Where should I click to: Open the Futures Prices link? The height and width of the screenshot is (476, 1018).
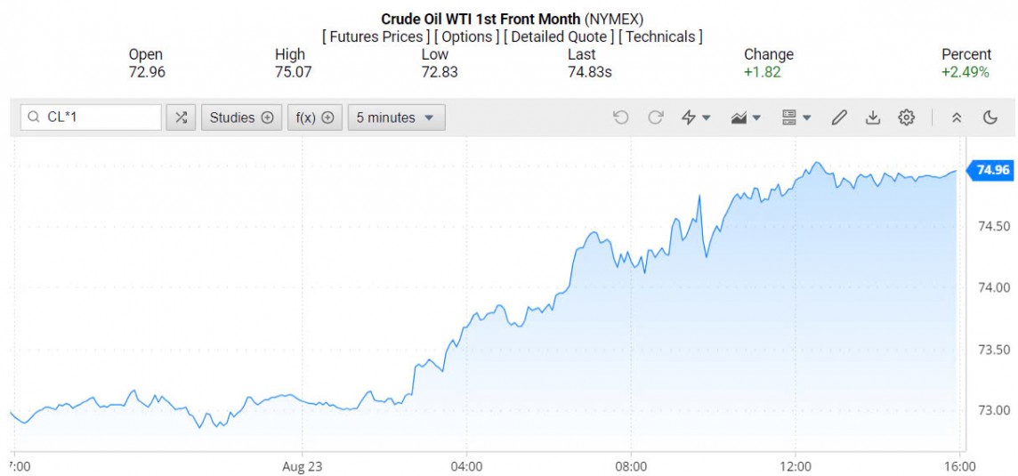[x=375, y=36]
